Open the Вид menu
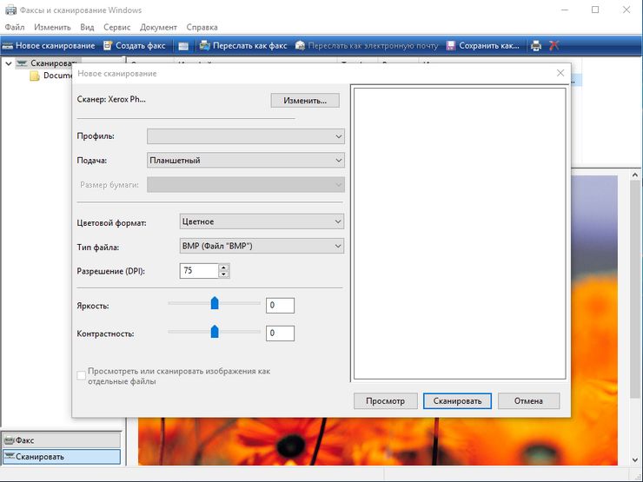Viewport: 643px width, 482px height. 87,27
